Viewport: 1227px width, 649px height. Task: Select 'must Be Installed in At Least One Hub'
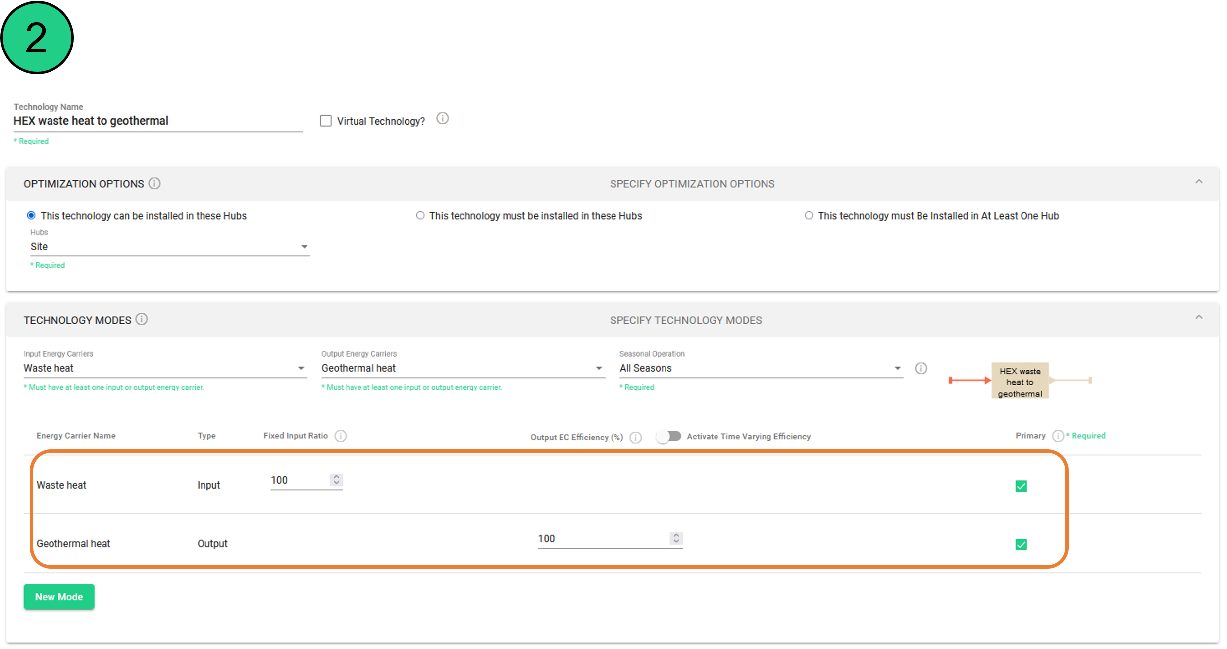(809, 216)
